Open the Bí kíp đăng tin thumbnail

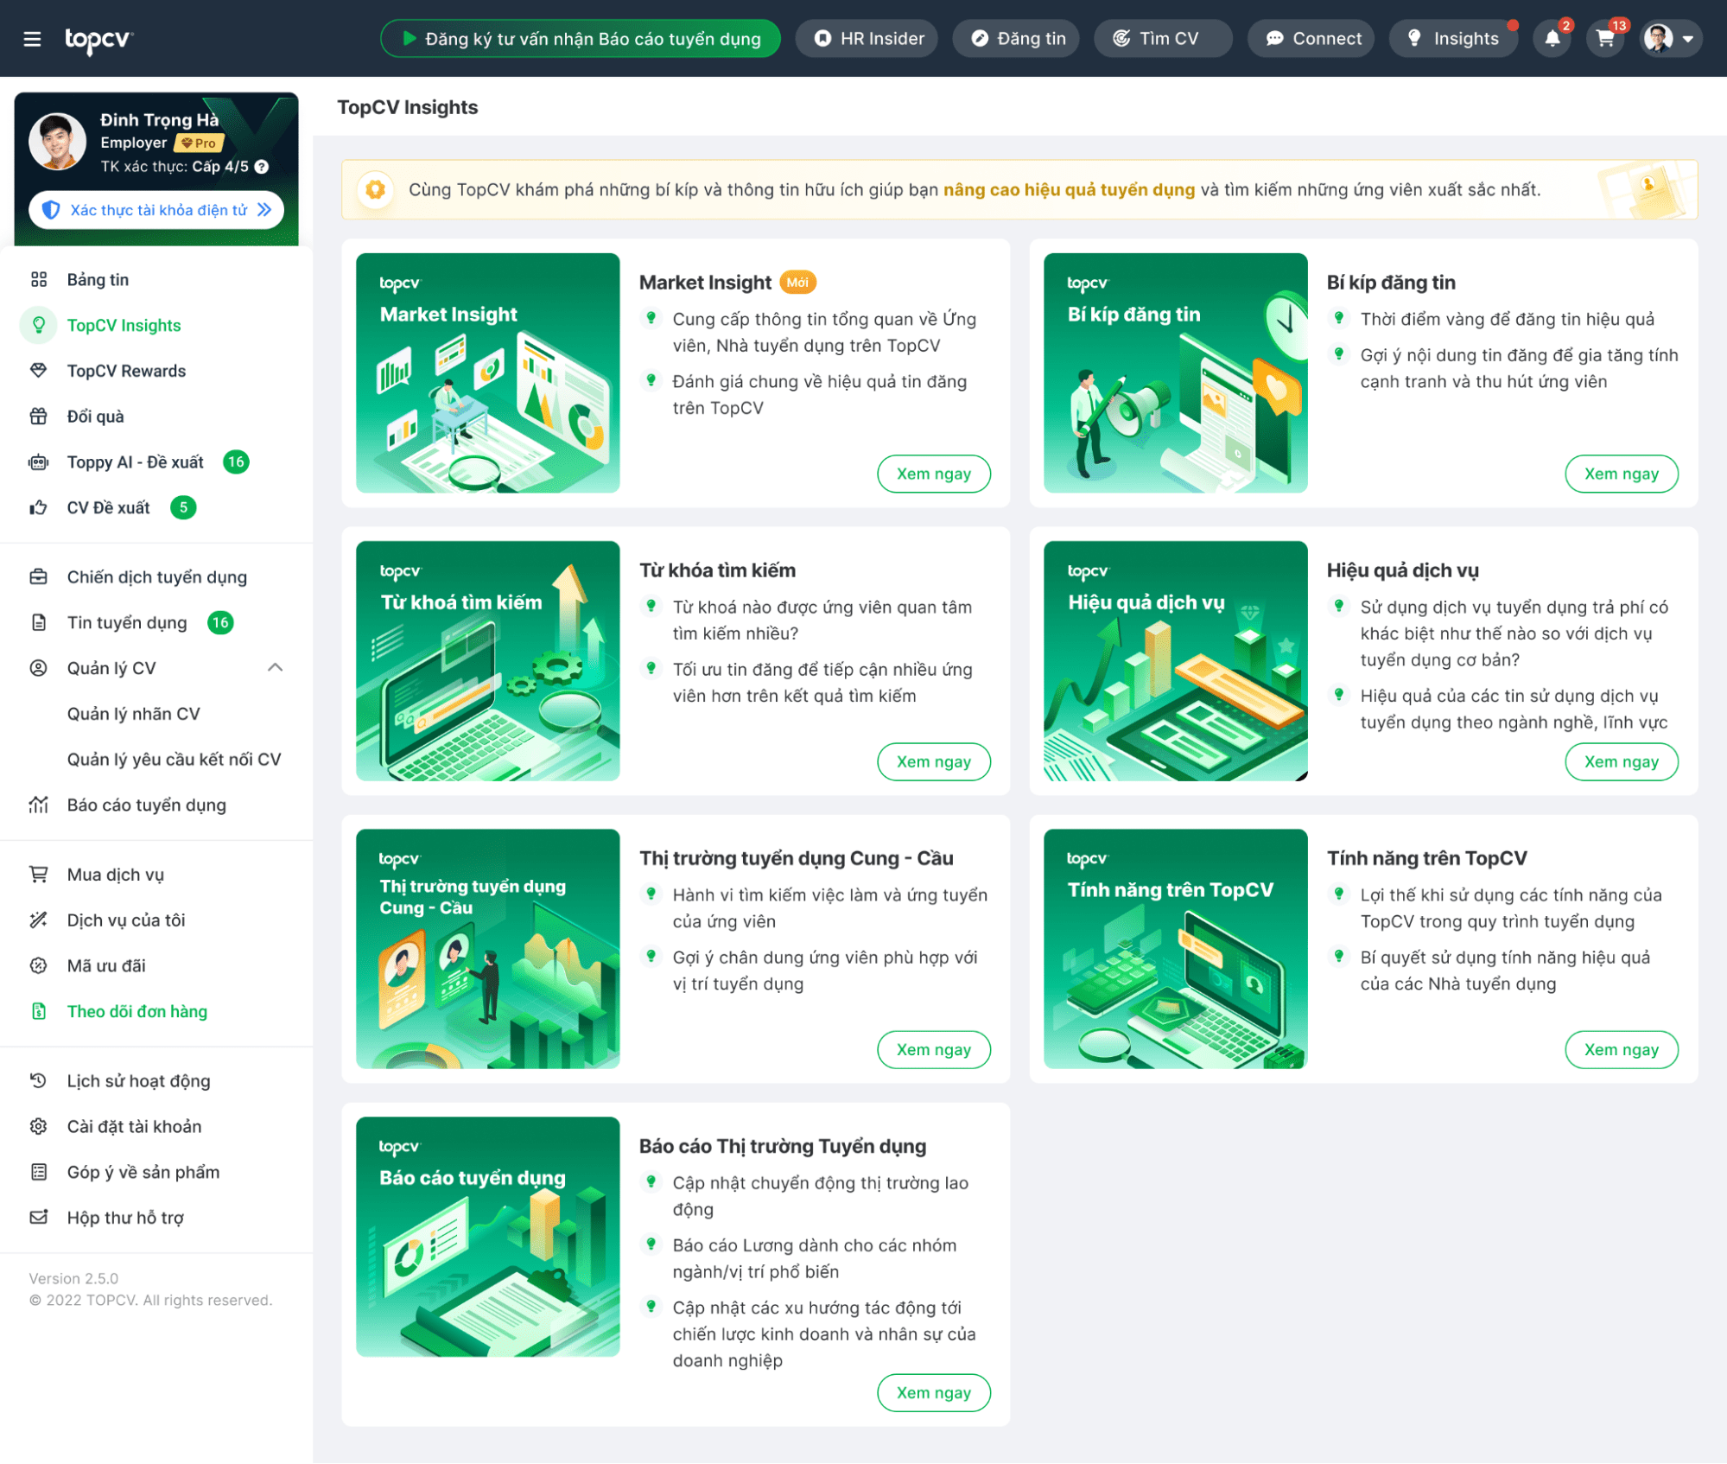click(1176, 373)
